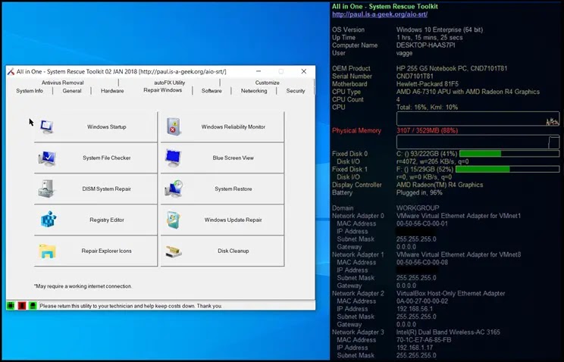Switch to the Antivirus Removal tab
This screenshot has width=564, height=362.
click(63, 83)
